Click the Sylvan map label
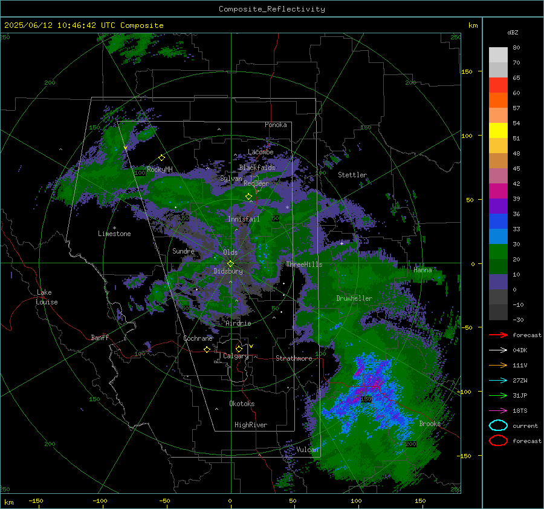The width and height of the screenshot is (544, 509). (231, 179)
